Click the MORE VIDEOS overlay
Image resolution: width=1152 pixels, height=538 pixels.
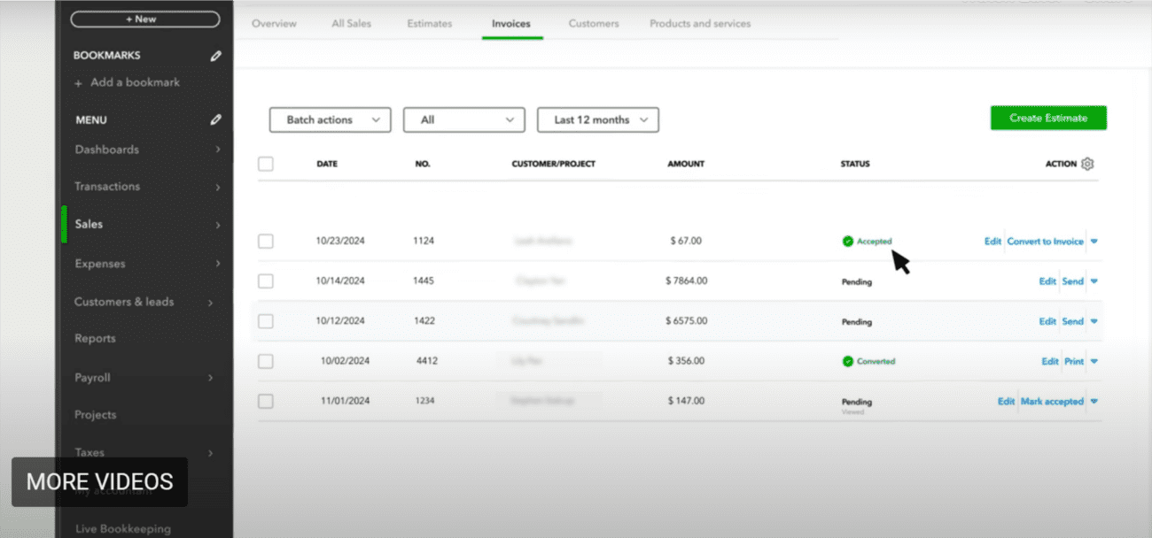(99, 482)
